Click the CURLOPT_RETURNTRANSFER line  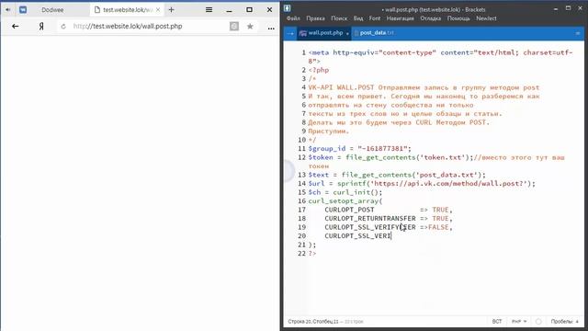pyautogui.click(x=389, y=219)
